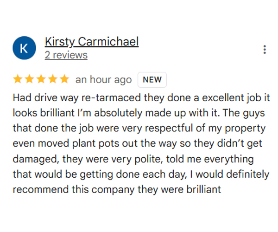Click the review line starting "Had drive way"
The height and width of the screenshot is (232, 278).
coord(138,98)
